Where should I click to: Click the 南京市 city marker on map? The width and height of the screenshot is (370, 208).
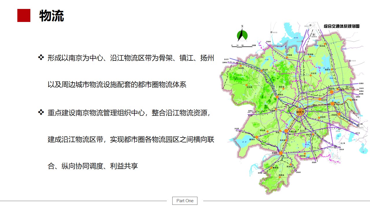(301, 112)
